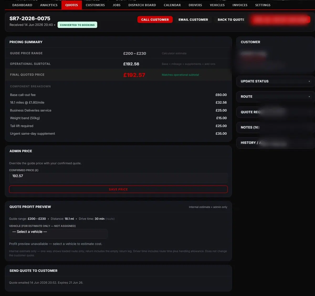This screenshot has height=296, width=315.
Task: Expand the Update Status panel
Action: click(x=275, y=81)
